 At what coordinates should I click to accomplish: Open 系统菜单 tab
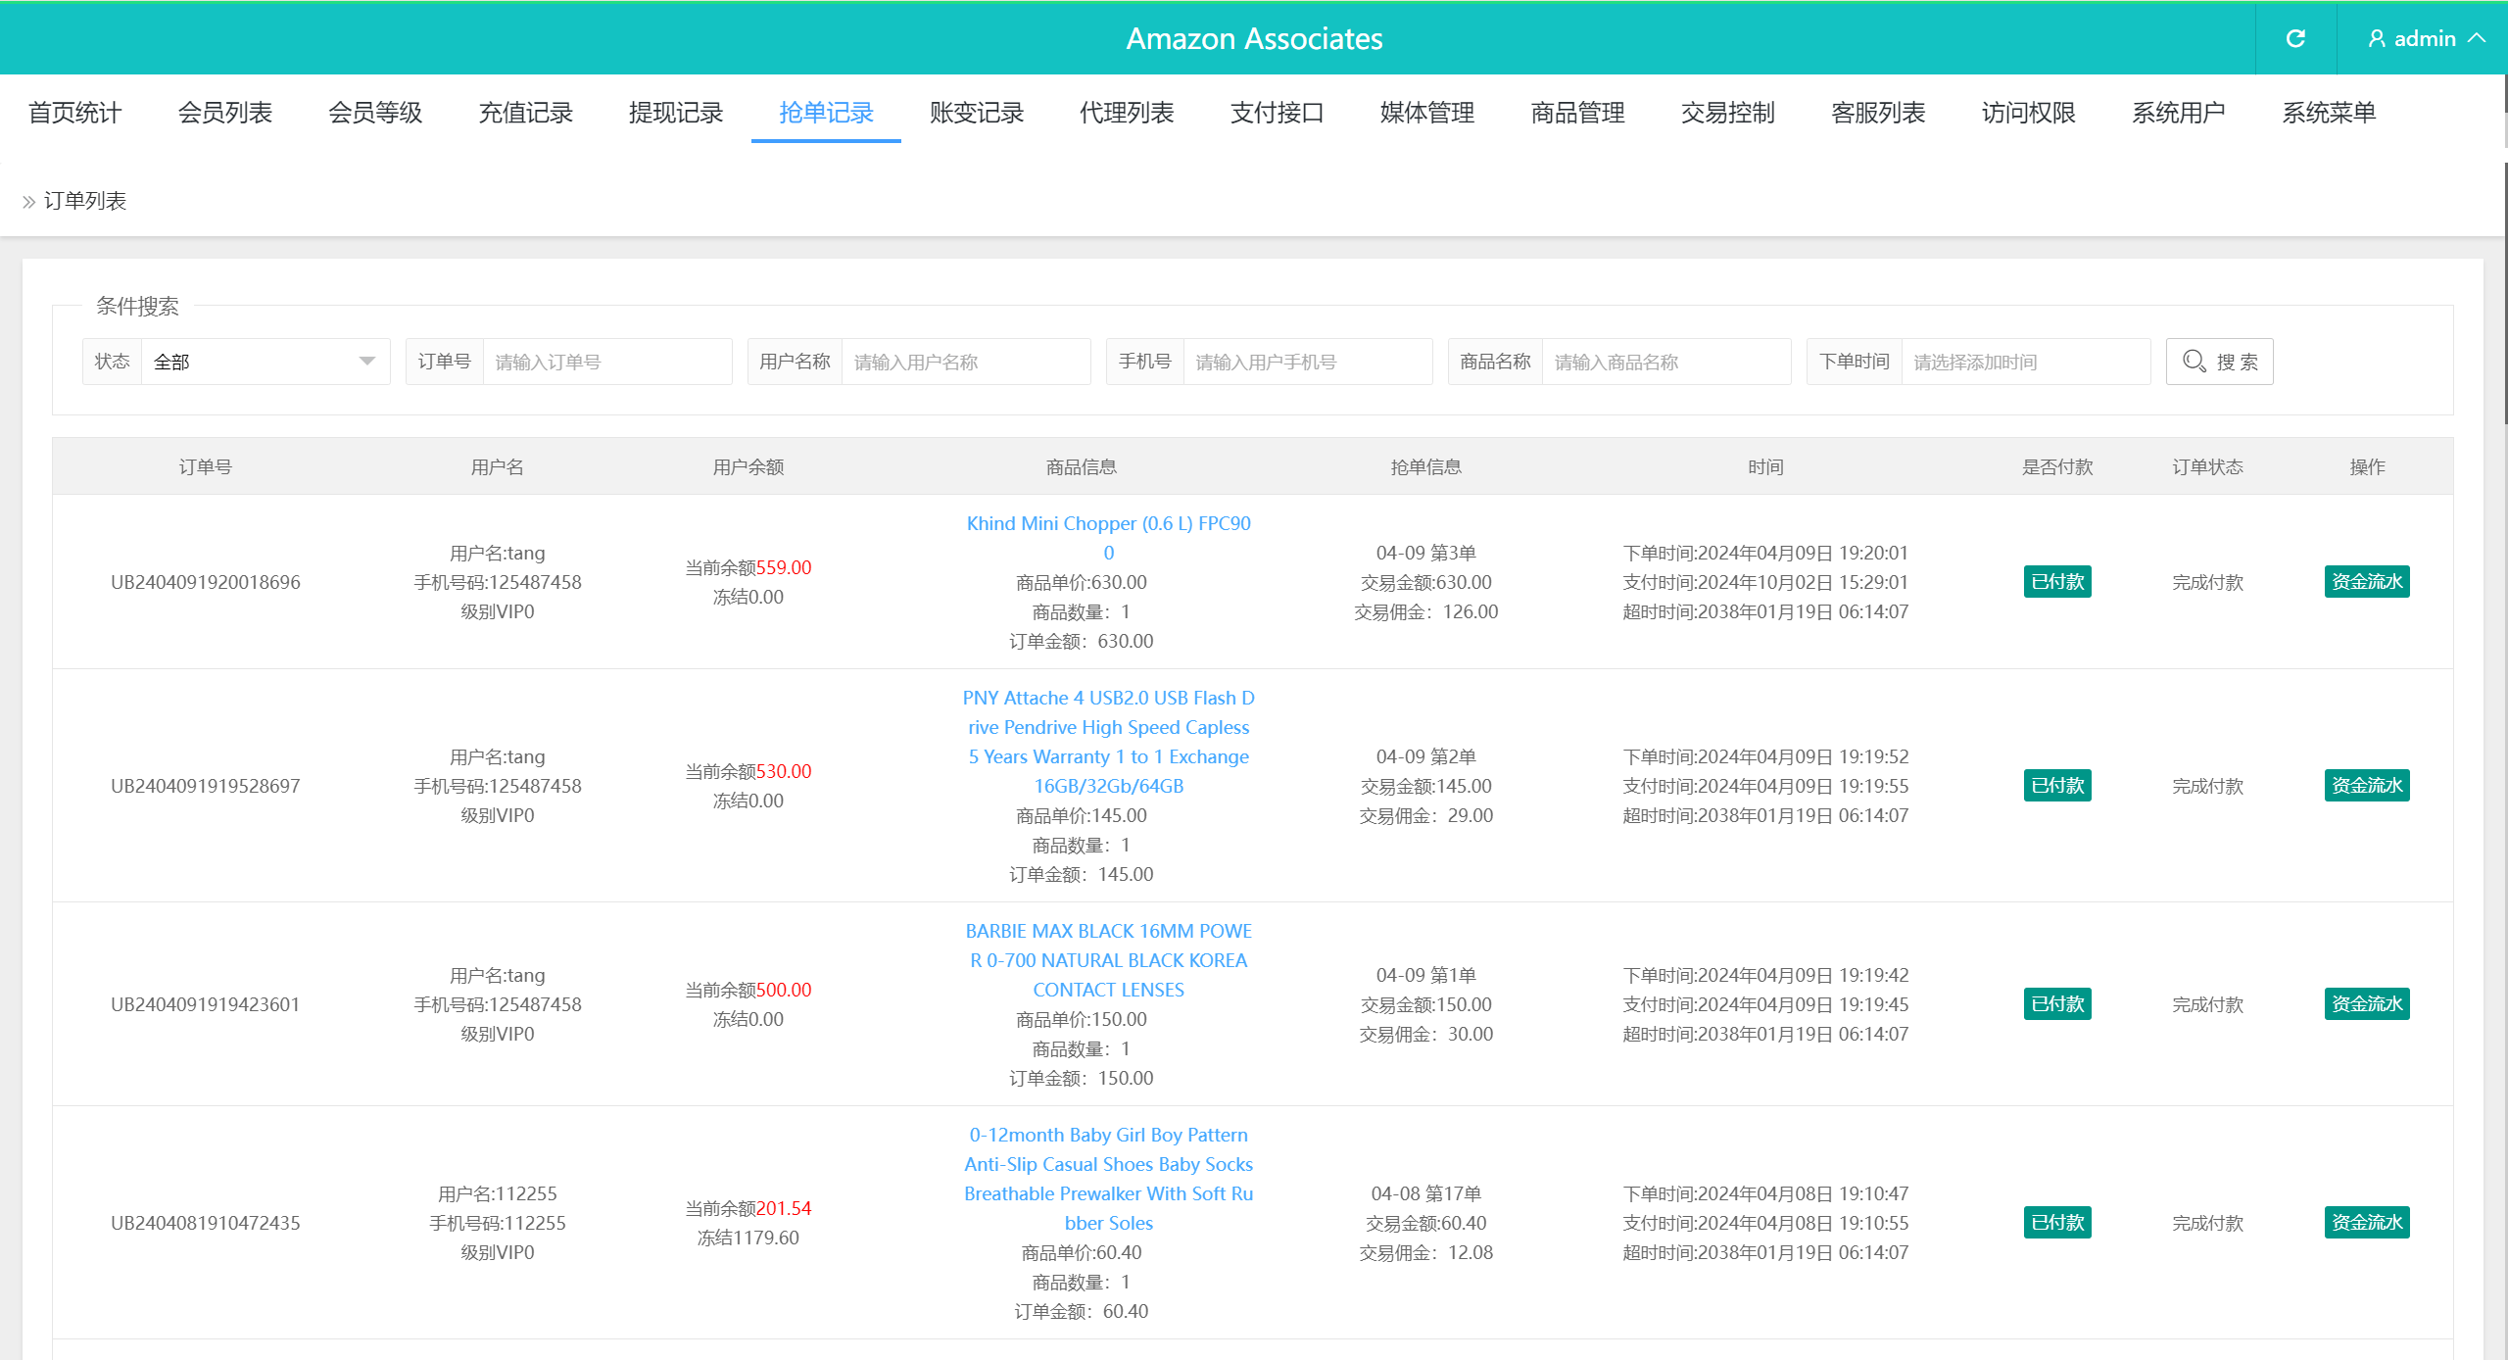[2330, 113]
